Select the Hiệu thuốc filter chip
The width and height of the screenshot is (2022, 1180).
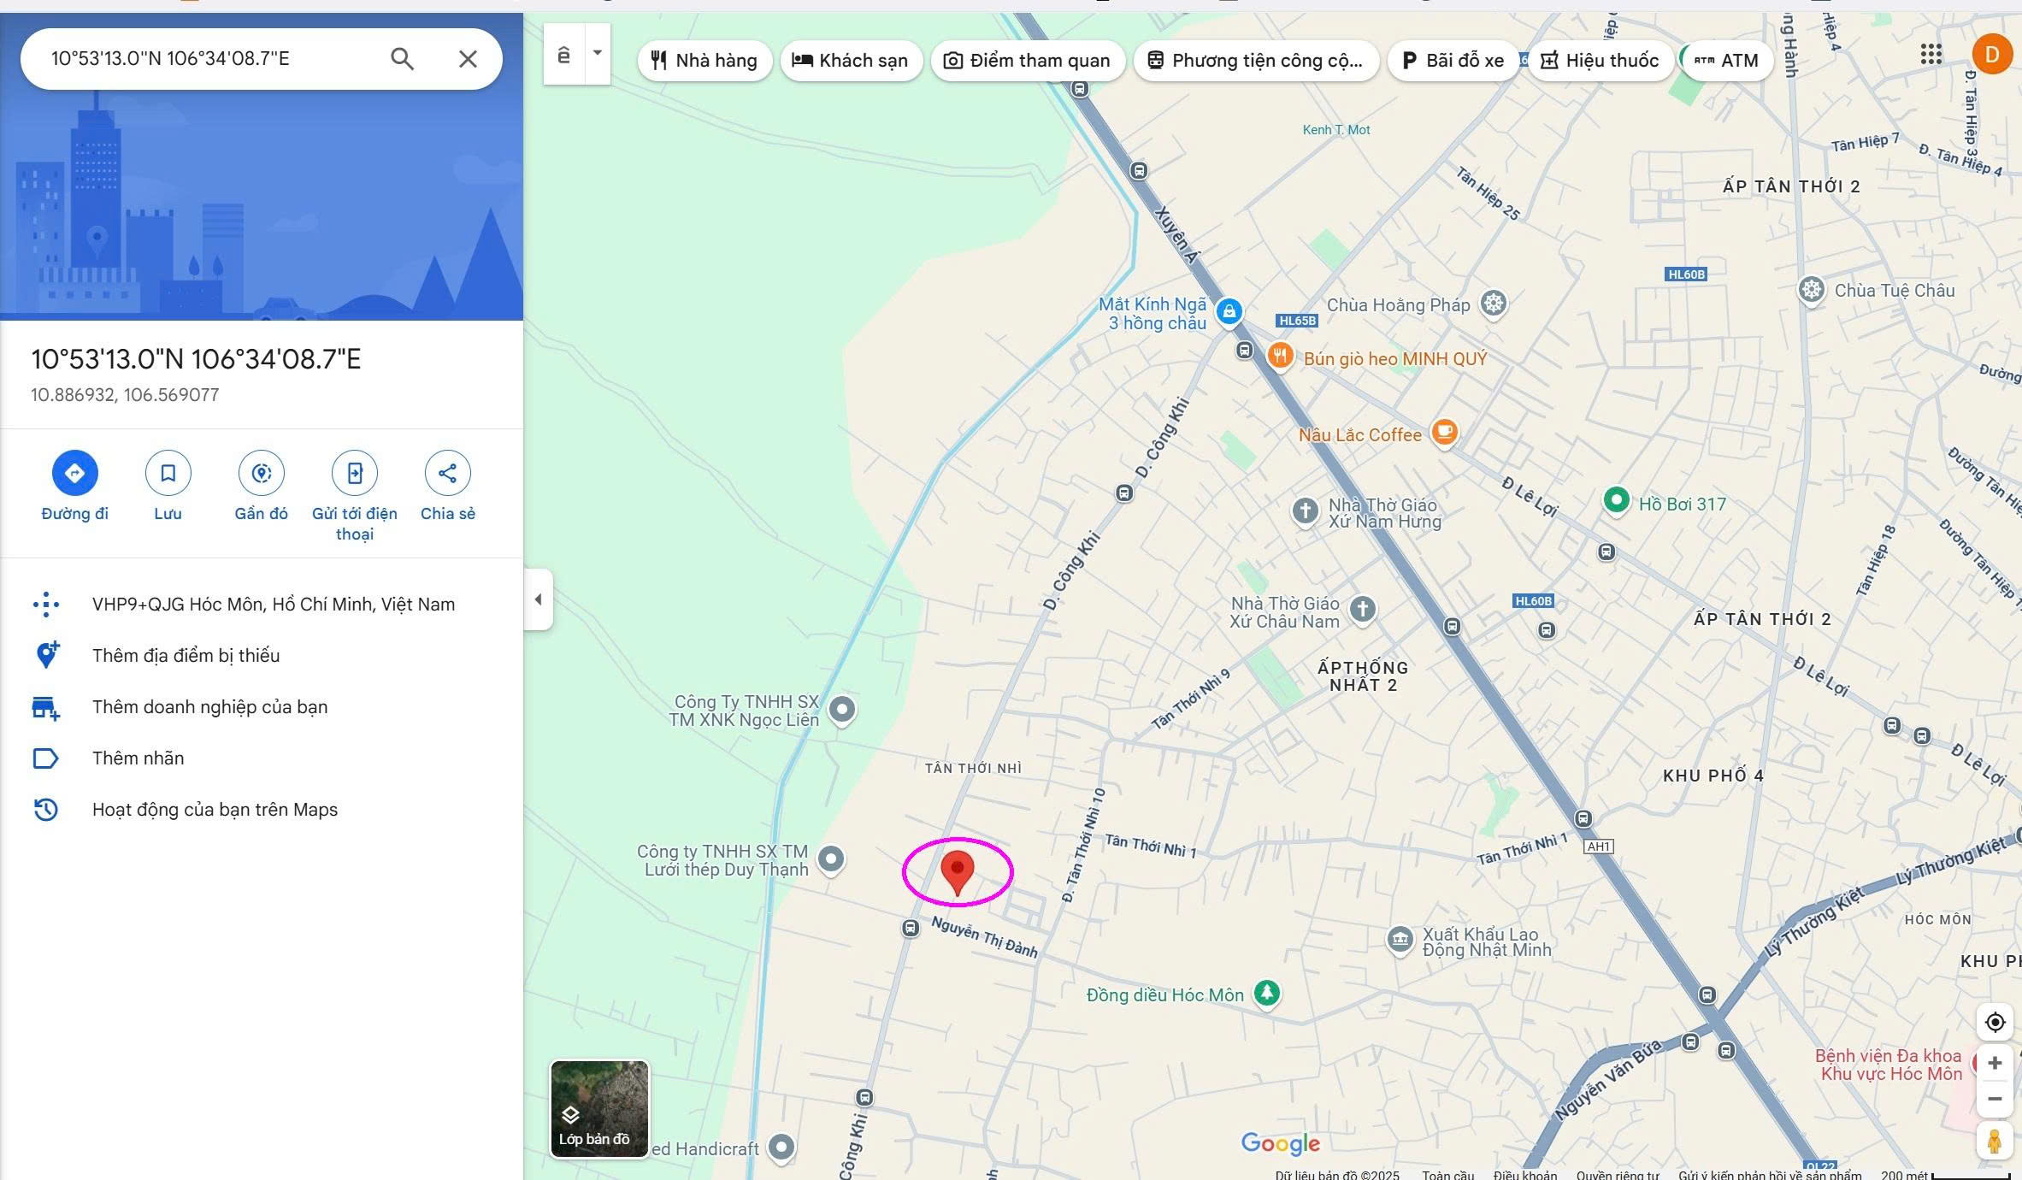(x=1600, y=61)
